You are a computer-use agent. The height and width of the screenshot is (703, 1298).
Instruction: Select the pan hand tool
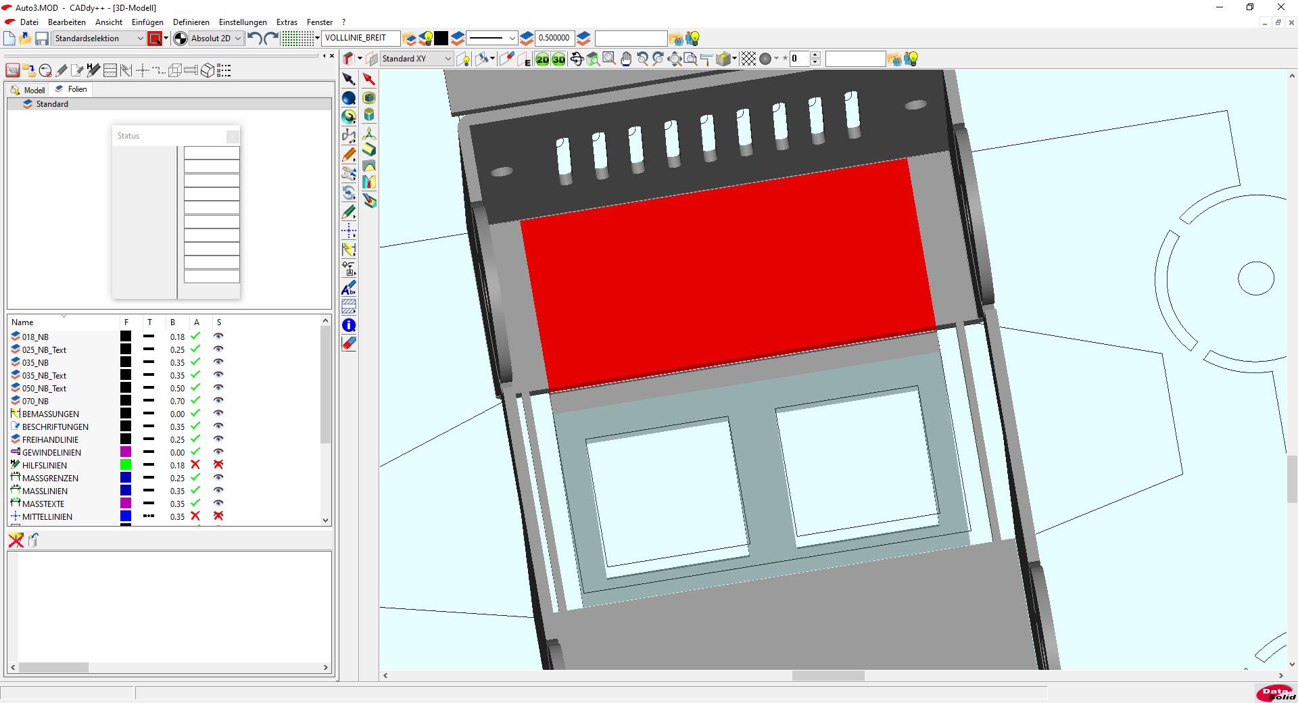pyautogui.click(x=626, y=59)
